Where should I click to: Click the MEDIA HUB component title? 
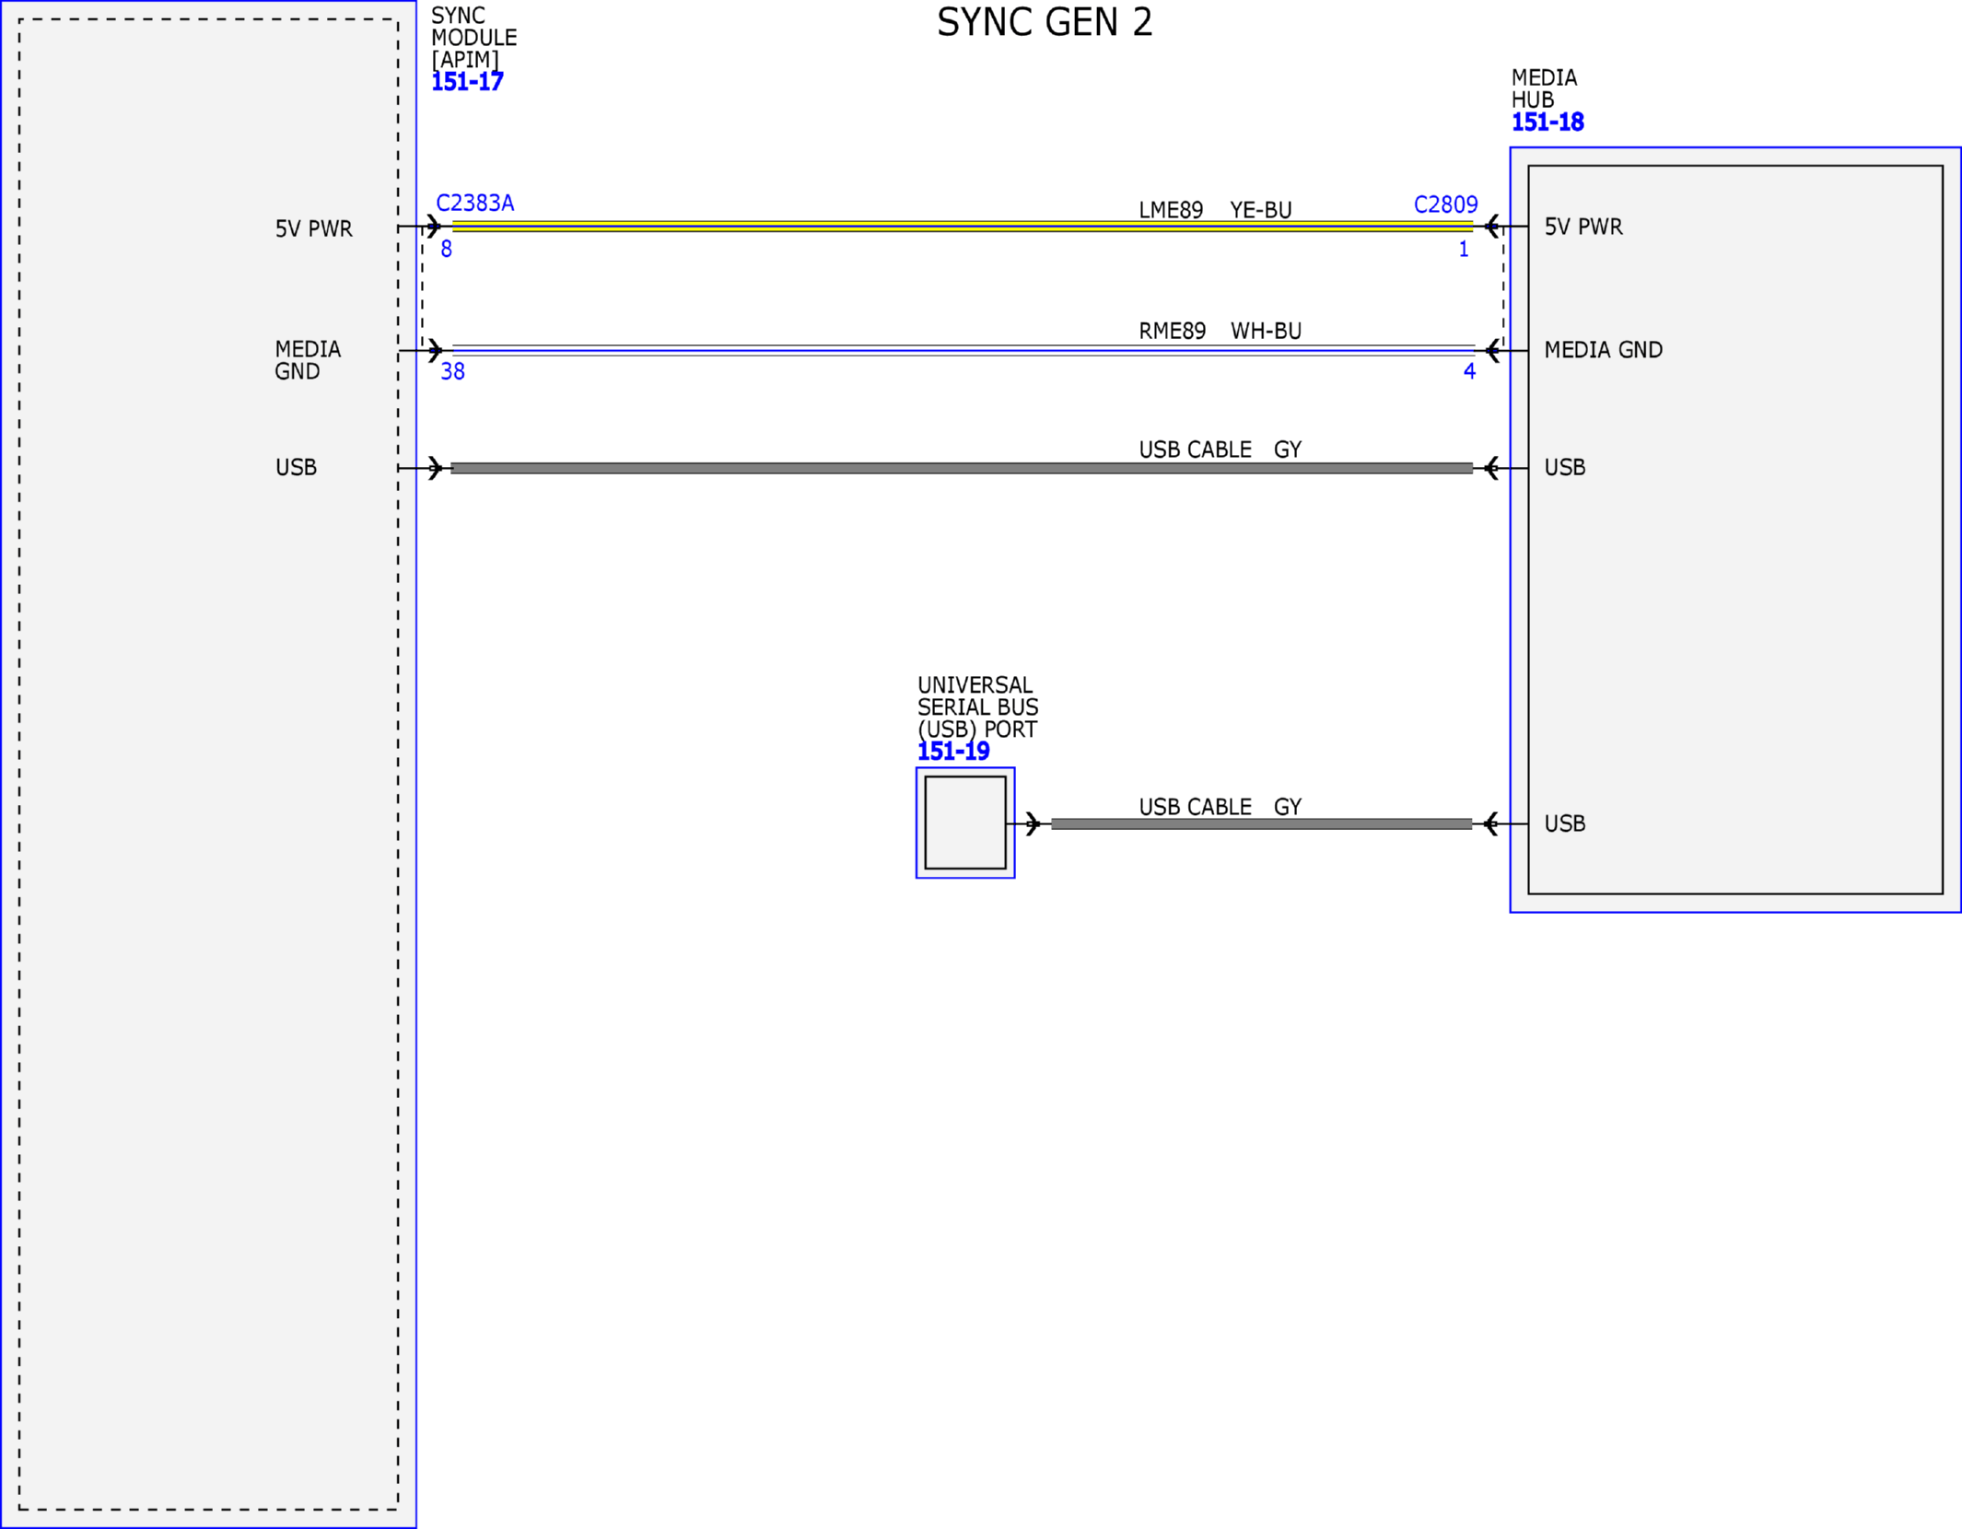tap(1544, 88)
